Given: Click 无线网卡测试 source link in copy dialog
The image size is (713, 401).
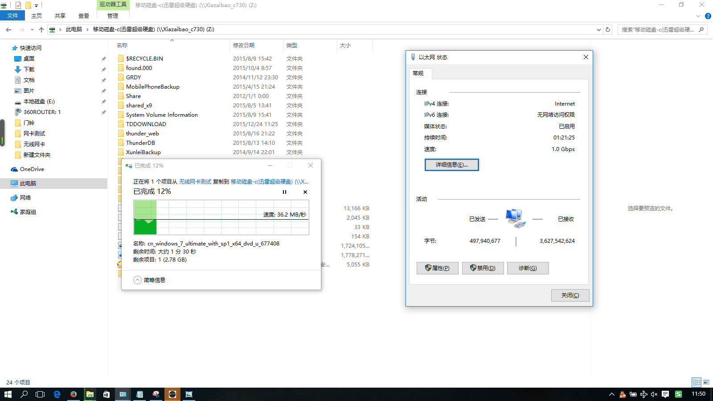Looking at the screenshot, I should point(195,182).
